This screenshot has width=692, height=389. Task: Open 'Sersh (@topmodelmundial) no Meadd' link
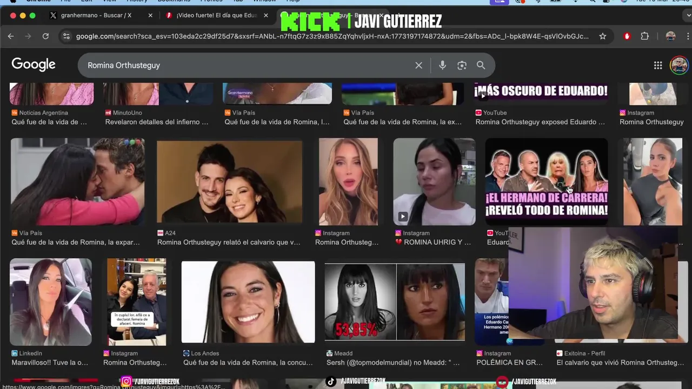coord(393,363)
